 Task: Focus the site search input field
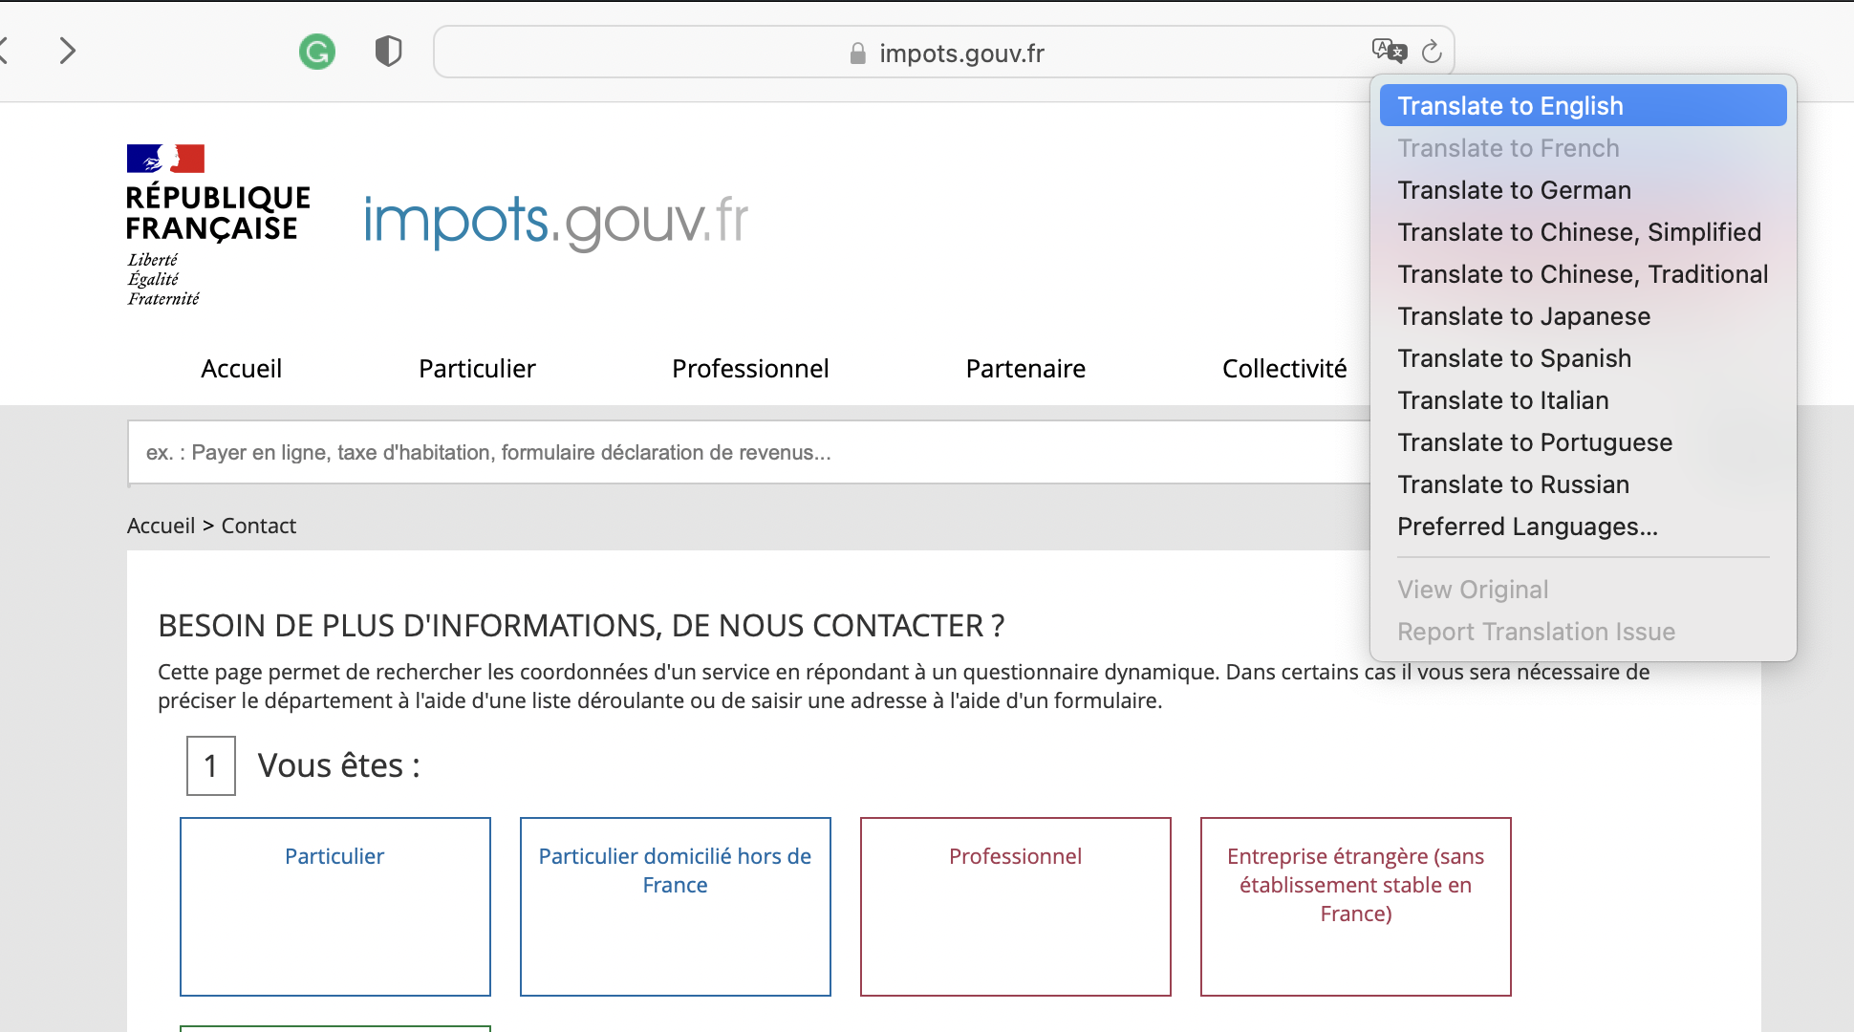point(745,453)
